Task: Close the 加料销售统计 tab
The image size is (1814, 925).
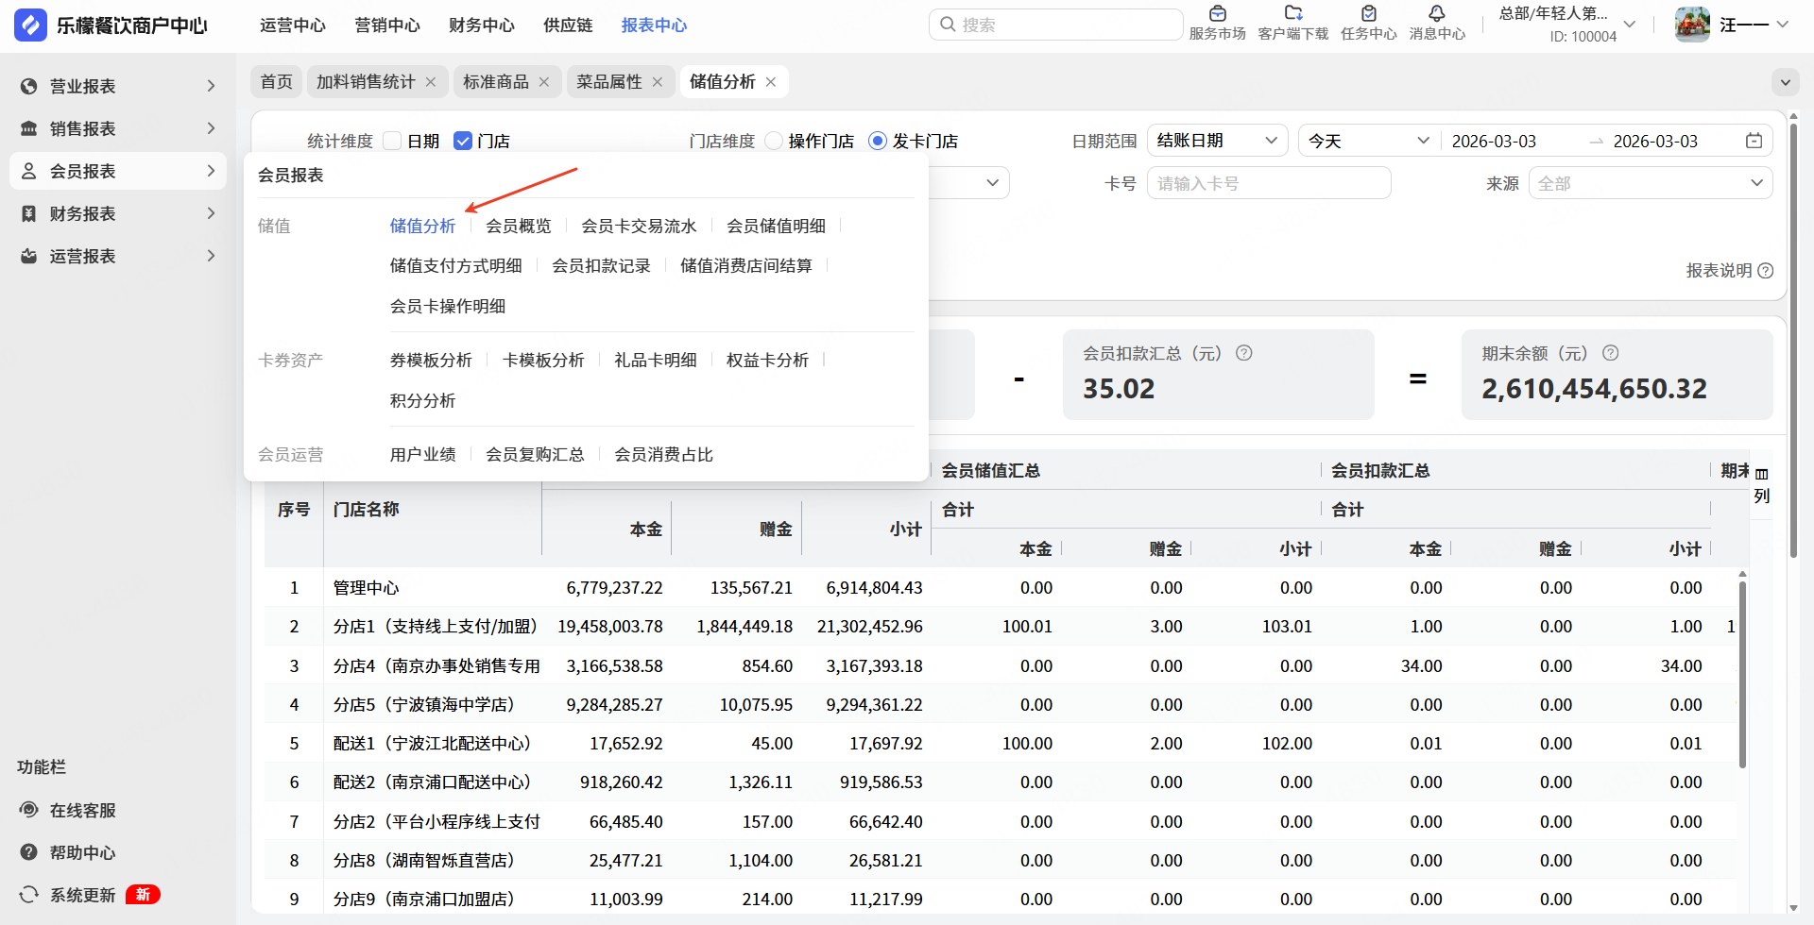Action: tap(431, 82)
